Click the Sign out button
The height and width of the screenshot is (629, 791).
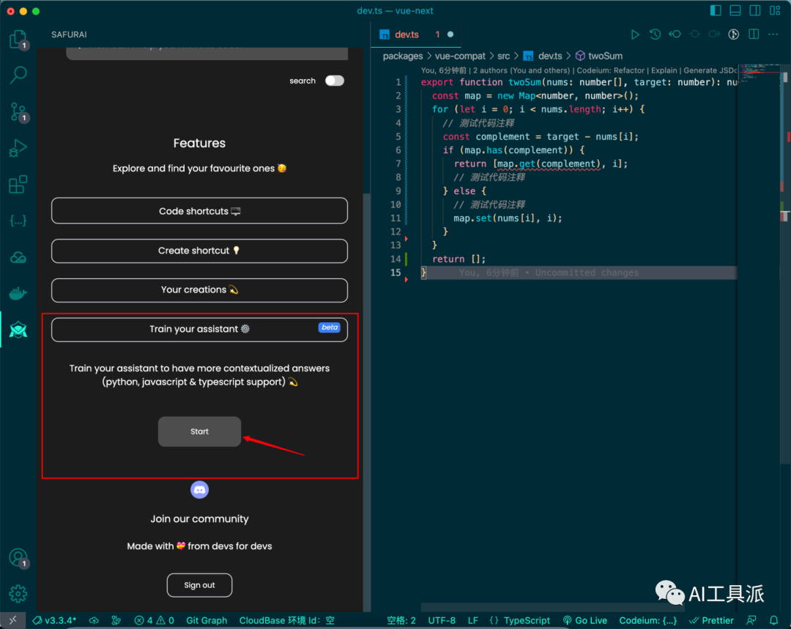click(x=199, y=585)
